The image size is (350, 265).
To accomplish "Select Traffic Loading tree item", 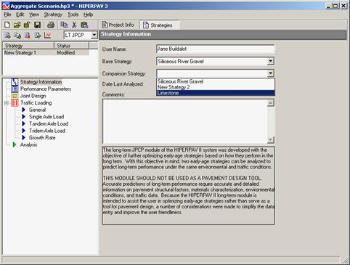I will coord(36,103).
